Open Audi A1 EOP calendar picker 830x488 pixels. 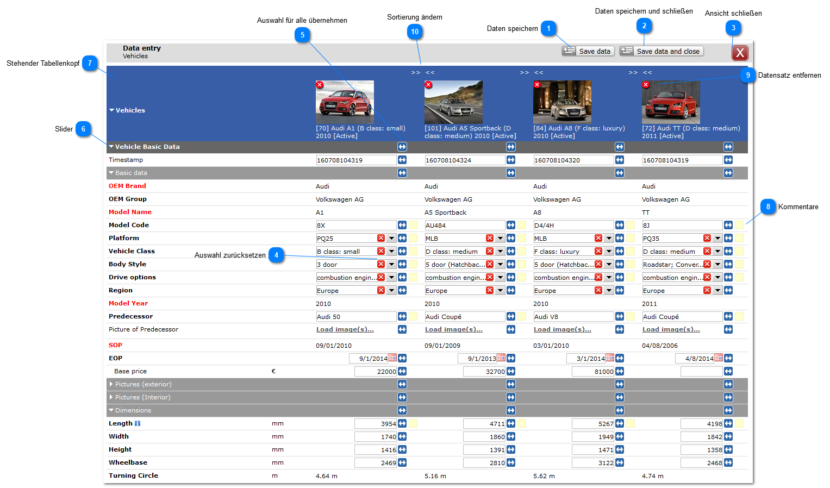(392, 358)
